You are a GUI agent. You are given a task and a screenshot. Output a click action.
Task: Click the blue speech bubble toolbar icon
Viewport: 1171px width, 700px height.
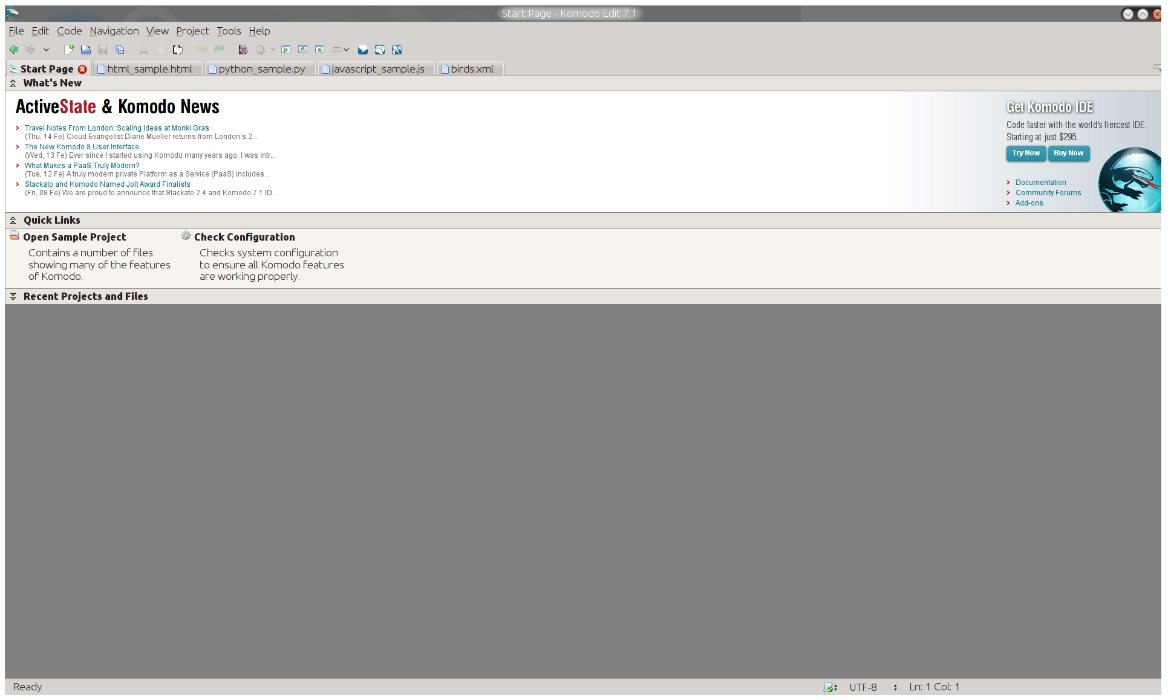[x=363, y=50]
